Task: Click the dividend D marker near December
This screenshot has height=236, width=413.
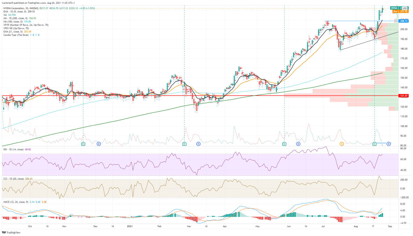Action: point(99,144)
